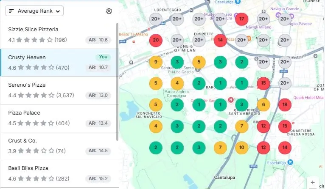Click the business list vertical scrollbar
The image size is (325, 189).
(x=118, y=82)
